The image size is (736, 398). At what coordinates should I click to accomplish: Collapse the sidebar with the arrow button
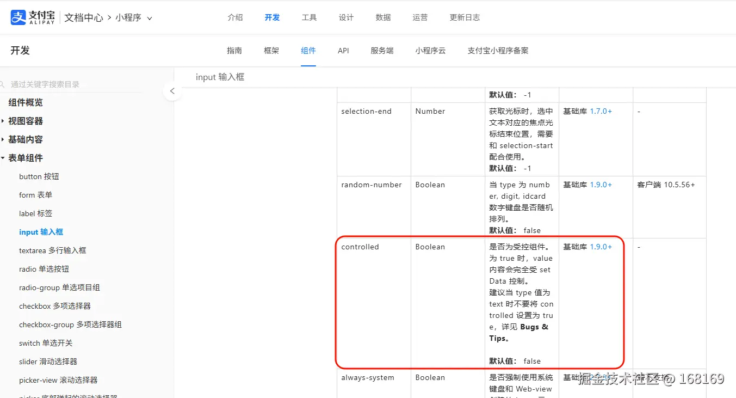click(172, 91)
